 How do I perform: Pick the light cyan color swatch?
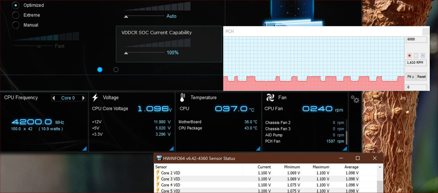416,55
